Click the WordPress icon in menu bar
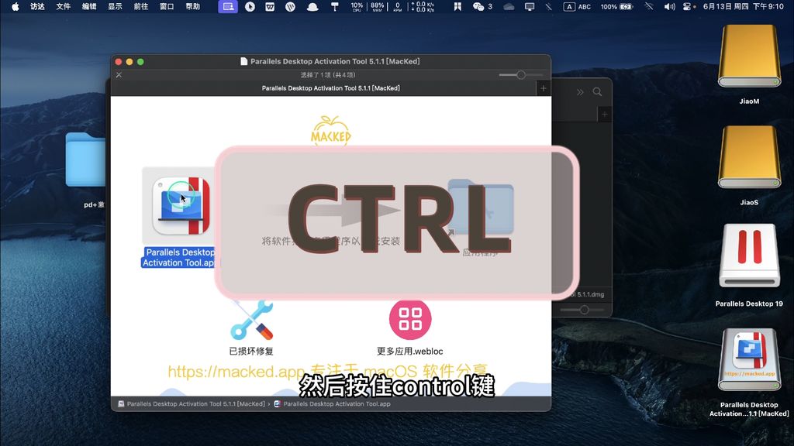Viewport: 794px width, 446px height. coord(290,6)
